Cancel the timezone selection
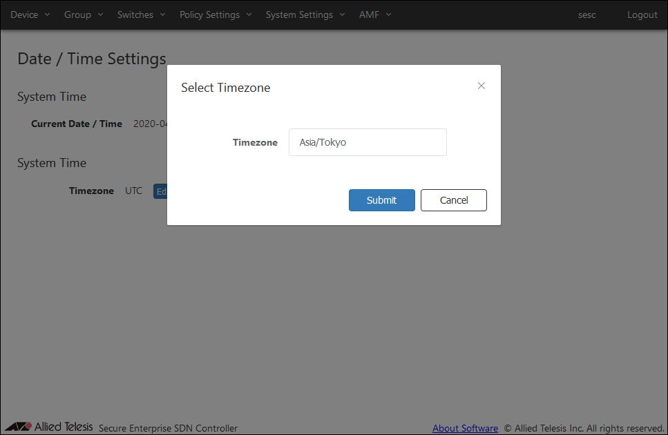The image size is (668, 435). click(x=454, y=200)
